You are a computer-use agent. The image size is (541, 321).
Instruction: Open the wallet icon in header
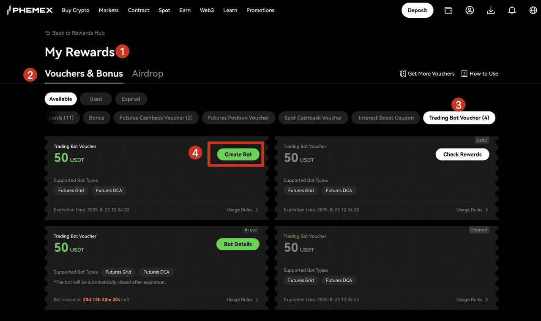448,10
